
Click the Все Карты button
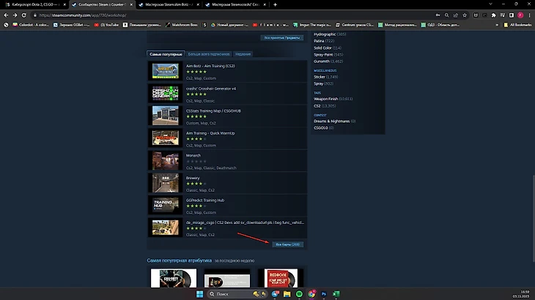point(287,244)
